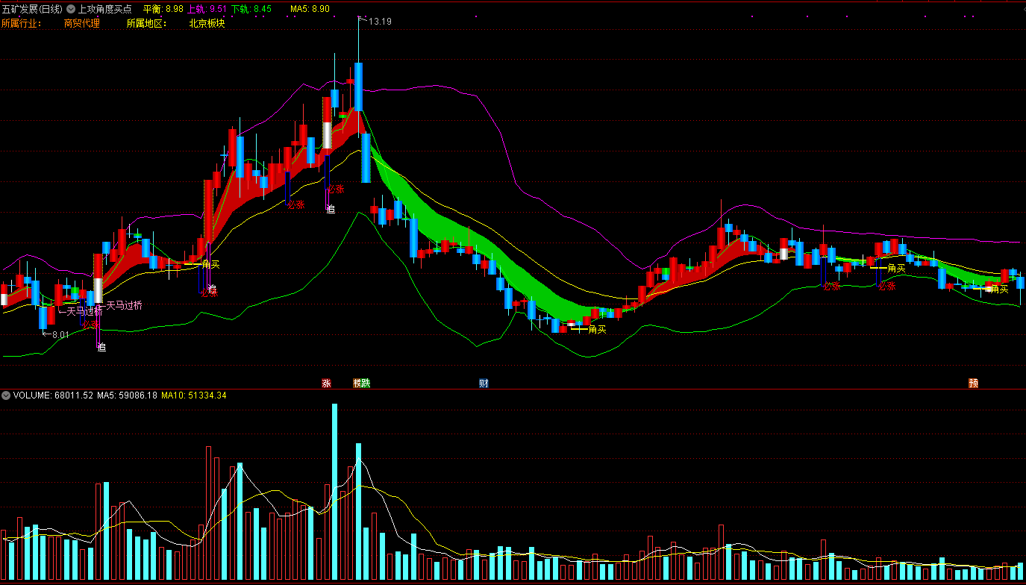The image size is (1026, 585).
Task: Click the 13.19 peak price label
Action: coord(380,22)
